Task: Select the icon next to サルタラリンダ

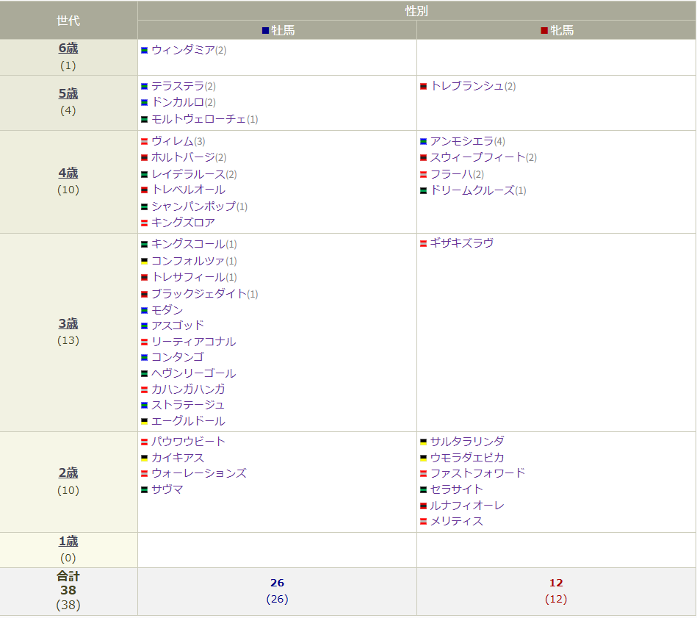Action: pyautogui.click(x=423, y=442)
